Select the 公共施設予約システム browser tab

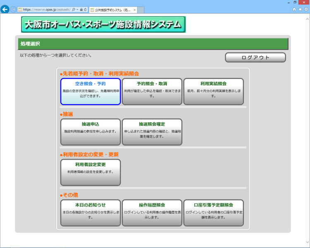pos(113,10)
